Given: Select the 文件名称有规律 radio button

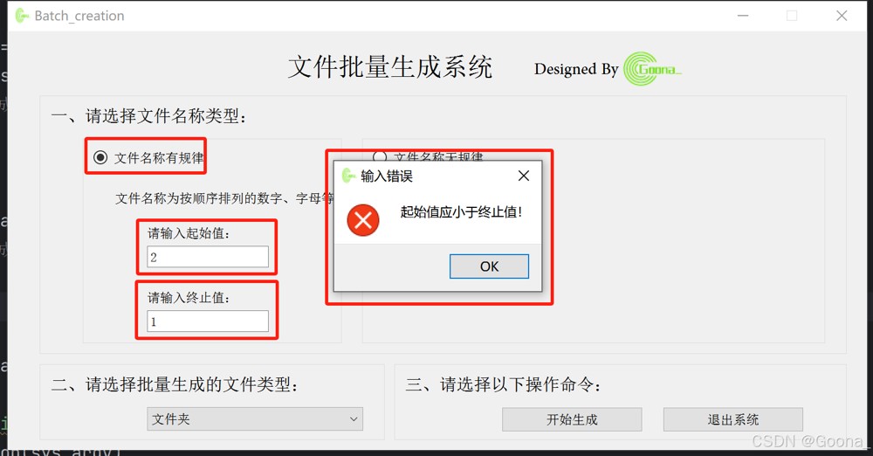Looking at the screenshot, I should pos(100,158).
